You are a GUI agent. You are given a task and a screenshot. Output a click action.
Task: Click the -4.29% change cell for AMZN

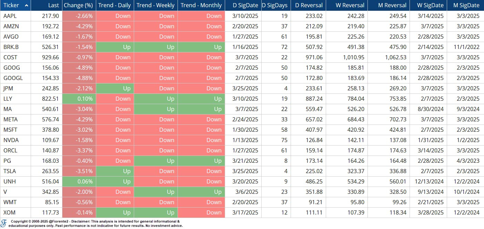tap(79, 26)
